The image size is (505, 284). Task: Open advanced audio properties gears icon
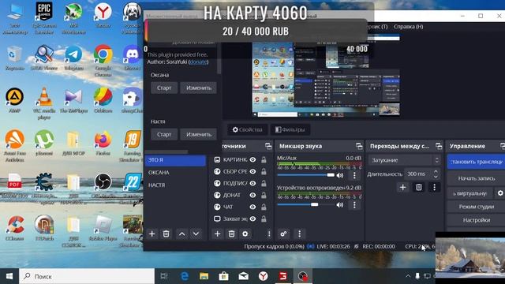tap(283, 234)
